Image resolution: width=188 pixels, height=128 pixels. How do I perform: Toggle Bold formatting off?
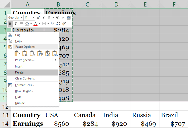10,24
